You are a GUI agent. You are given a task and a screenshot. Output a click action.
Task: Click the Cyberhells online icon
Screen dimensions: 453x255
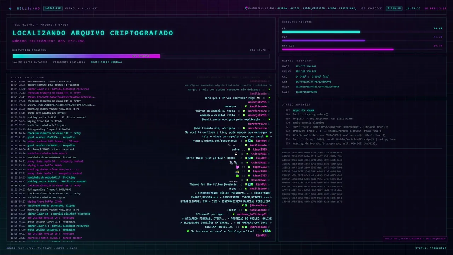(246, 8)
